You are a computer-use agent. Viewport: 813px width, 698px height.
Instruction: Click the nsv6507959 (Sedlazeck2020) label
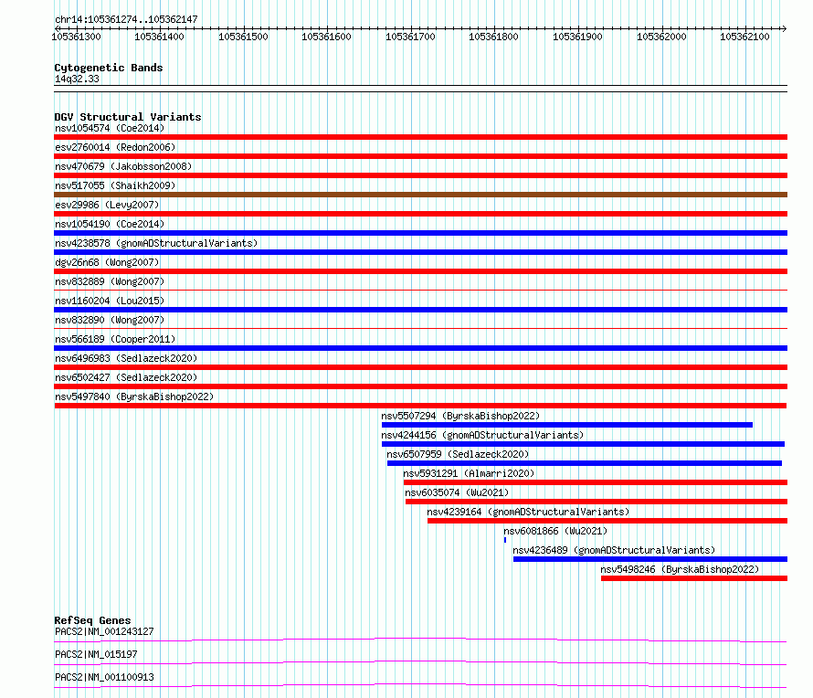(x=458, y=454)
